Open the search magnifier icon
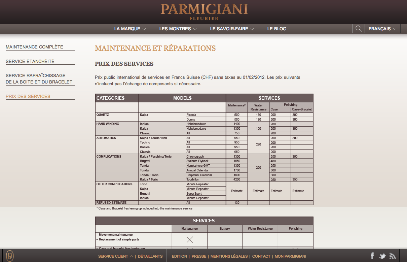The image size is (407, 262). click(x=359, y=29)
